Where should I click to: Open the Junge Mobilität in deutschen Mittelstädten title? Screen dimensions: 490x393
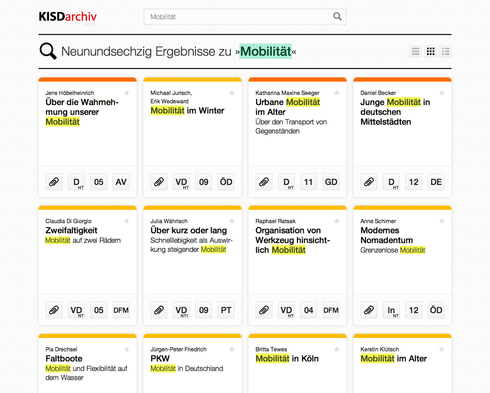[x=395, y=112]
